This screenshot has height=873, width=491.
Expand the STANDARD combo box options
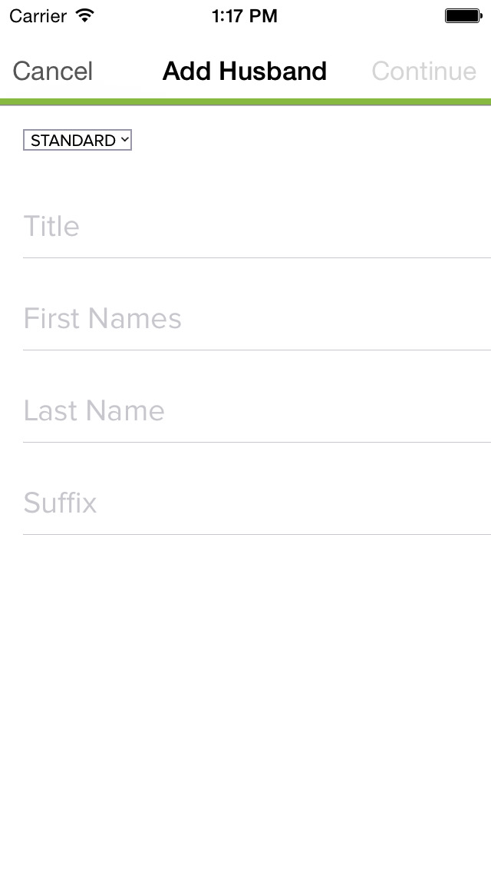77,141
